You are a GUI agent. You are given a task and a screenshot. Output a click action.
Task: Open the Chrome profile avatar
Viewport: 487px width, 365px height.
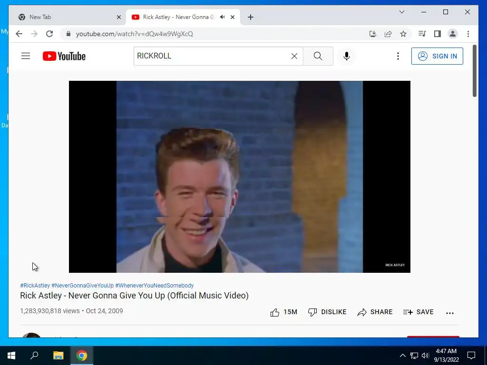[453, 34]
